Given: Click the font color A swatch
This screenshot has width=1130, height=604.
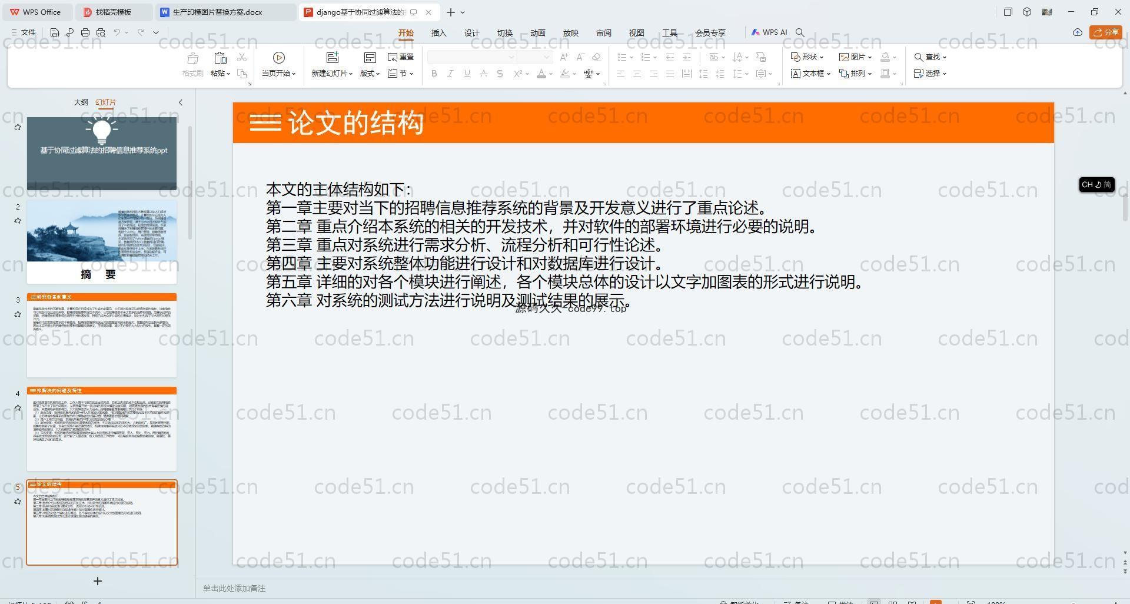Looking at the screenshot, I should tap(541, 74).
